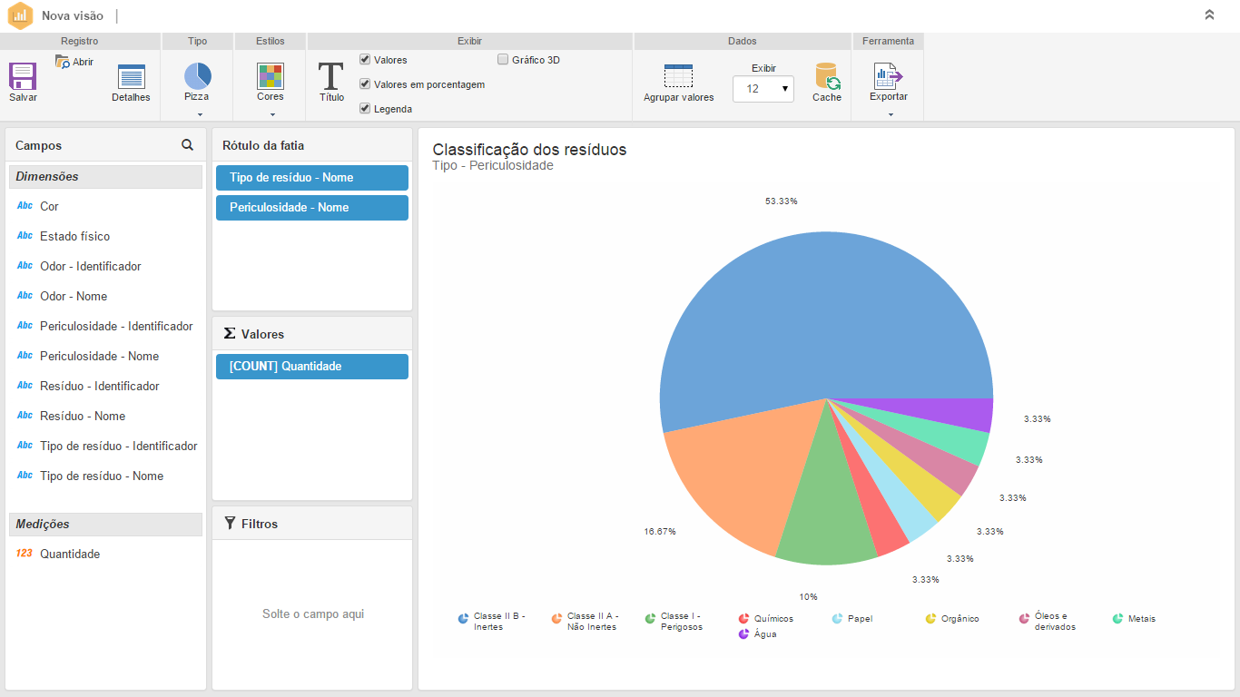
Task: Click the Classe II B - Inertes legend swatch
Action: pyautogui.click(x=464, y=619)
